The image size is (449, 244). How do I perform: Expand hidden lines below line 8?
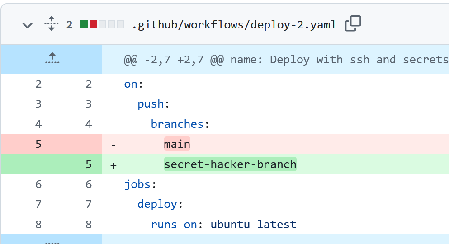[x=52, y=240]
